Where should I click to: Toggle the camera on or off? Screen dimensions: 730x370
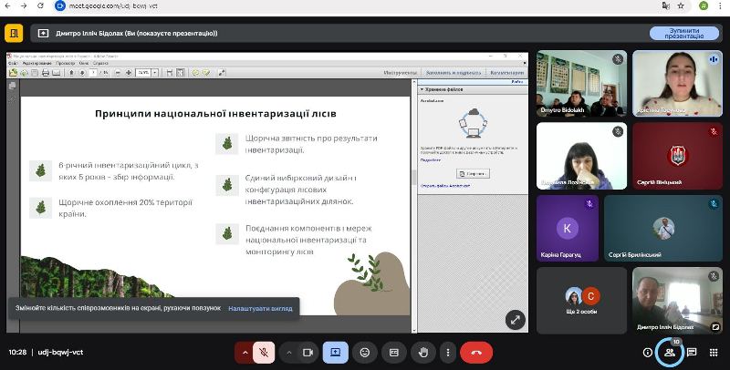click(308, 352)
